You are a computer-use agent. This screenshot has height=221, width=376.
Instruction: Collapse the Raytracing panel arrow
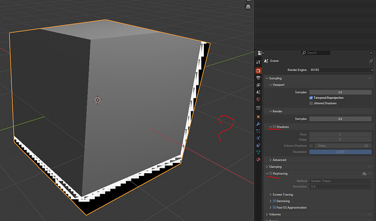pyautogui.click(x=267, y=174)
